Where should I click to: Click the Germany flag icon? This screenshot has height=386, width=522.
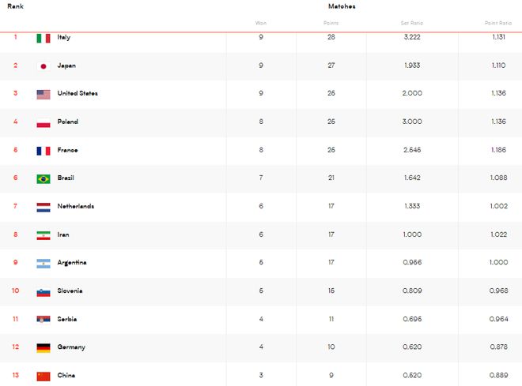click(x=43, y=348)
